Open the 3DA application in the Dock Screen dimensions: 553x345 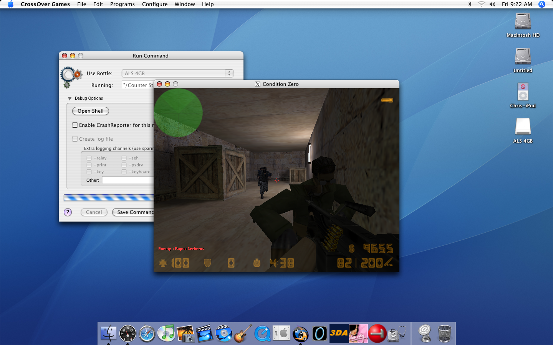pyautogui.click(x=339, y=334)
